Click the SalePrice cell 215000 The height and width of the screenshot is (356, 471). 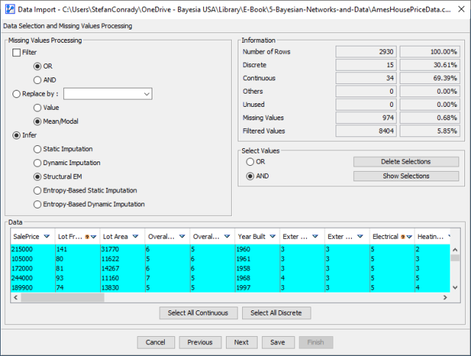33,249
